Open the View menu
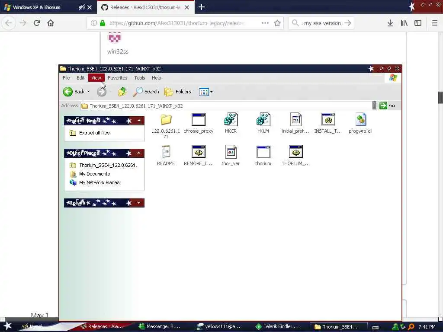The width and height of the screenshot is (443, 332). (x=96, y=78)
